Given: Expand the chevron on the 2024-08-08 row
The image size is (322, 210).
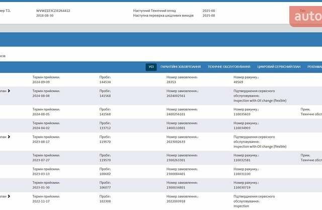Looking at the screenshot, I should [9, 91].
